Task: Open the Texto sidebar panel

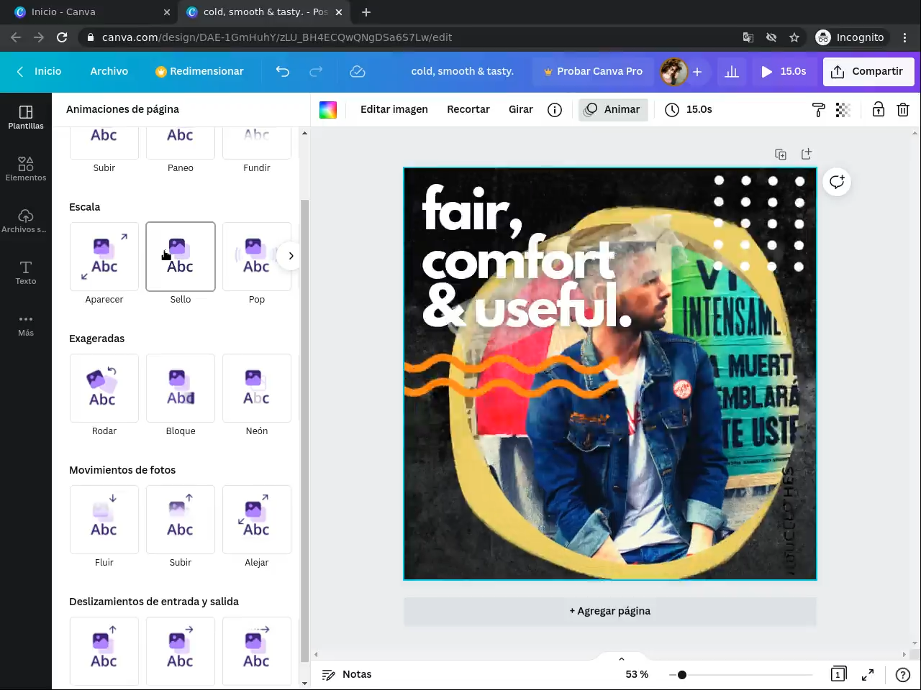Action: 26,272
